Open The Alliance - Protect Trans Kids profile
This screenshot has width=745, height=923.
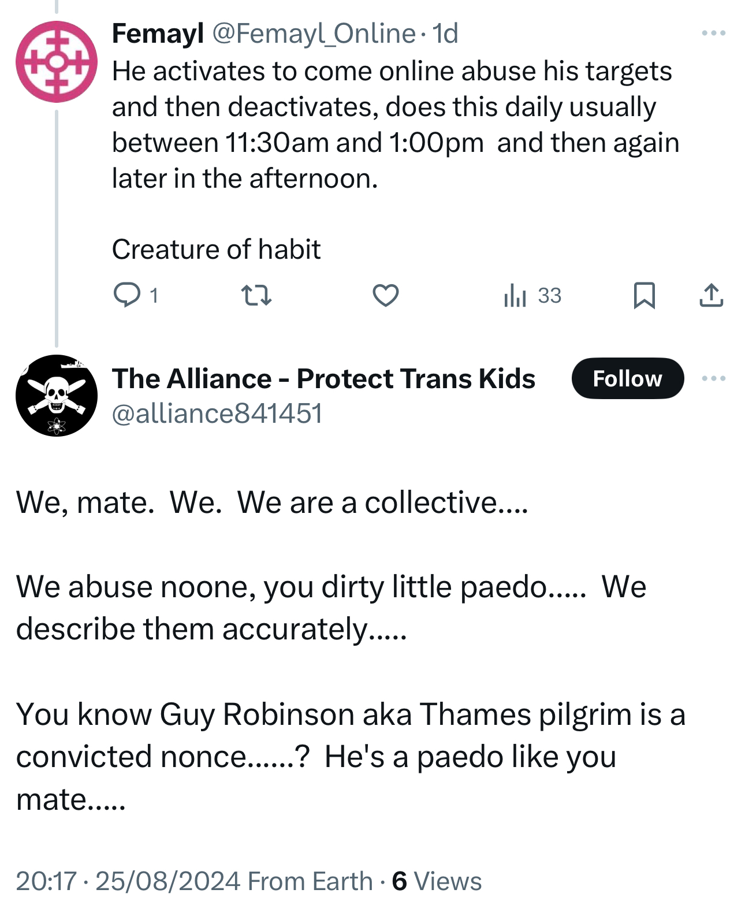coord(323,379)
